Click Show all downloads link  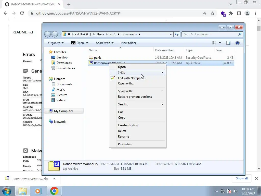tap(242, 178)
